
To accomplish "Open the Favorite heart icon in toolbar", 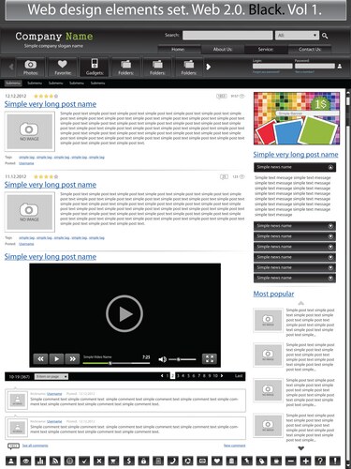I will (x=63, y=64).
